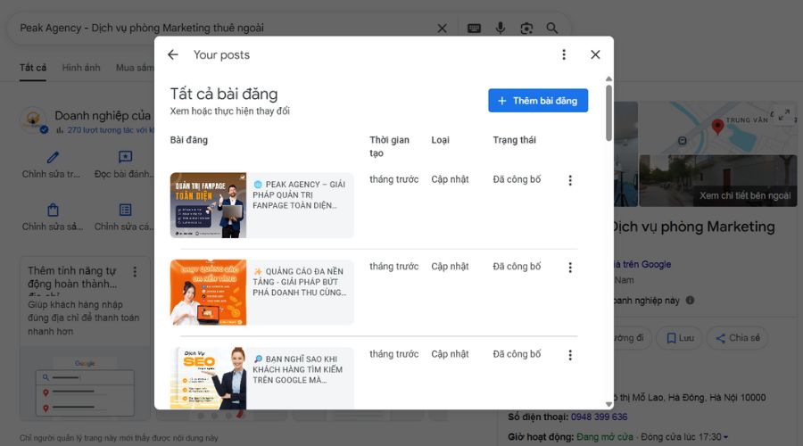Clear the Google search box text

click(442, 29)
